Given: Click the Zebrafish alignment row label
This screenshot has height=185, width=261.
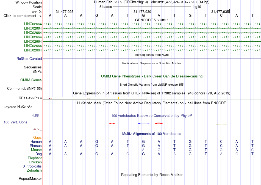Looking at the screenshot, I should click(34, 170).
